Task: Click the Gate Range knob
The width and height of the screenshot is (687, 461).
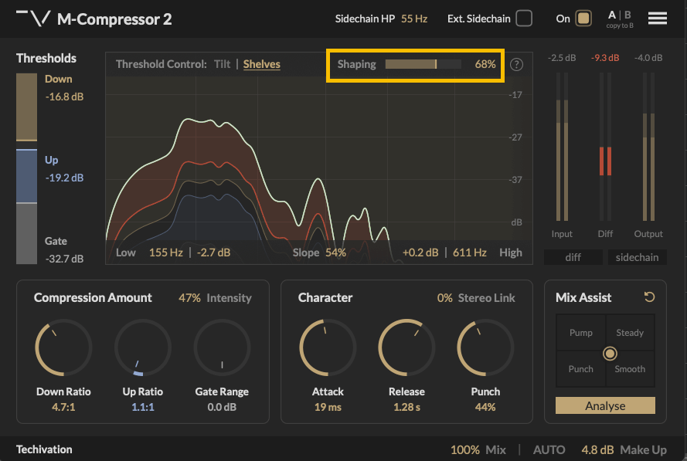Action: (222, 347)
